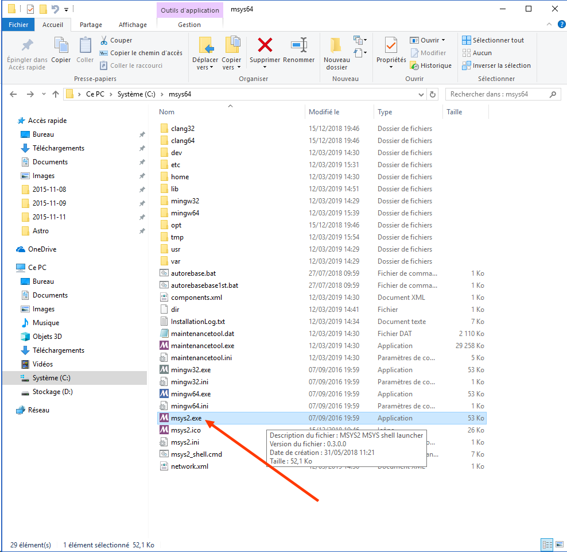This screenshot has height=552, width=567.
Task: Click Aucun to deselect all
Action: (477, 53)
